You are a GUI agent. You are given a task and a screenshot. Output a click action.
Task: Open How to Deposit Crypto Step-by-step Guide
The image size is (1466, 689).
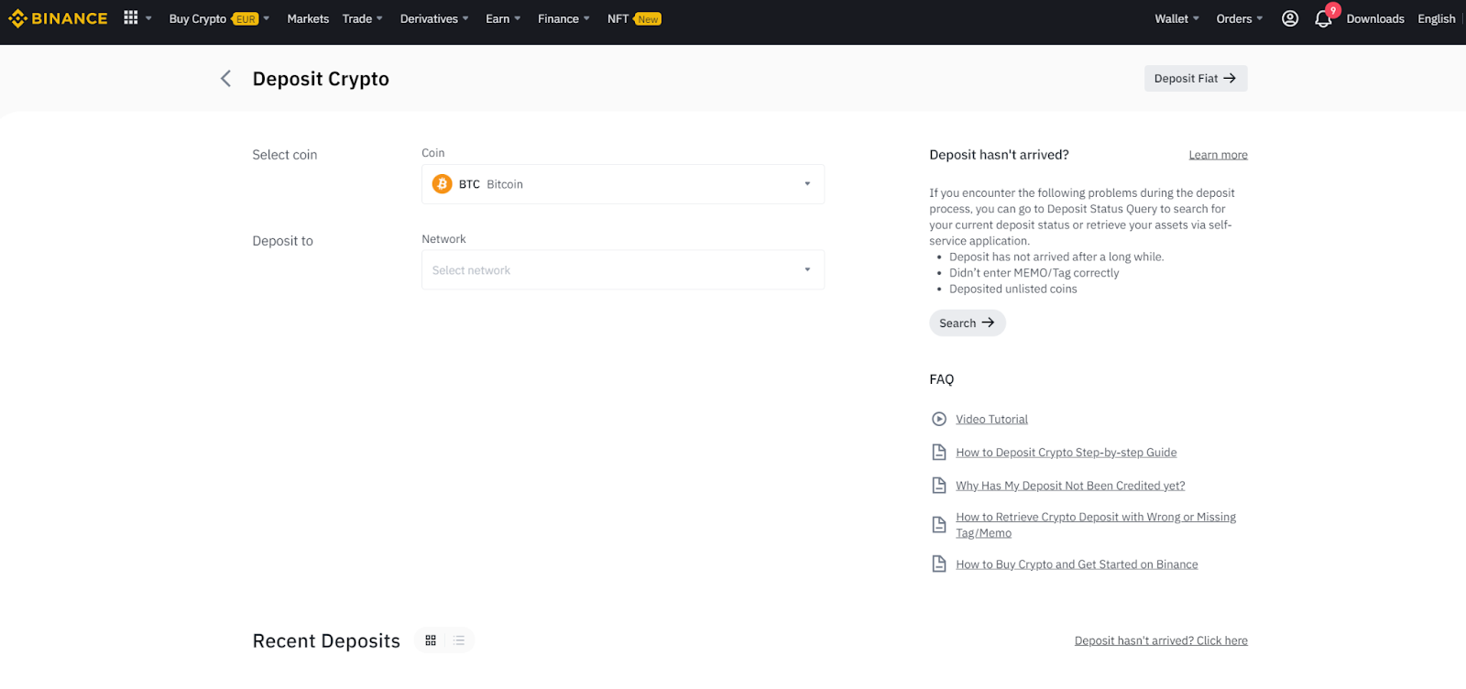[x=1067, y=453]
